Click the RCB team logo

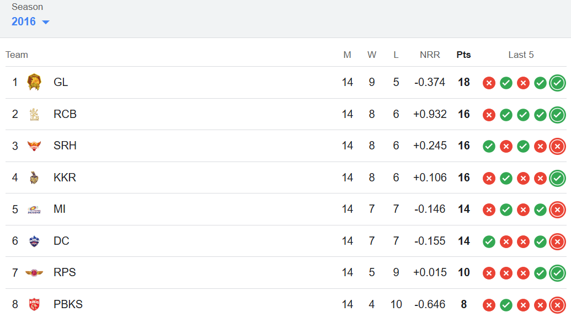click(34, 114)
